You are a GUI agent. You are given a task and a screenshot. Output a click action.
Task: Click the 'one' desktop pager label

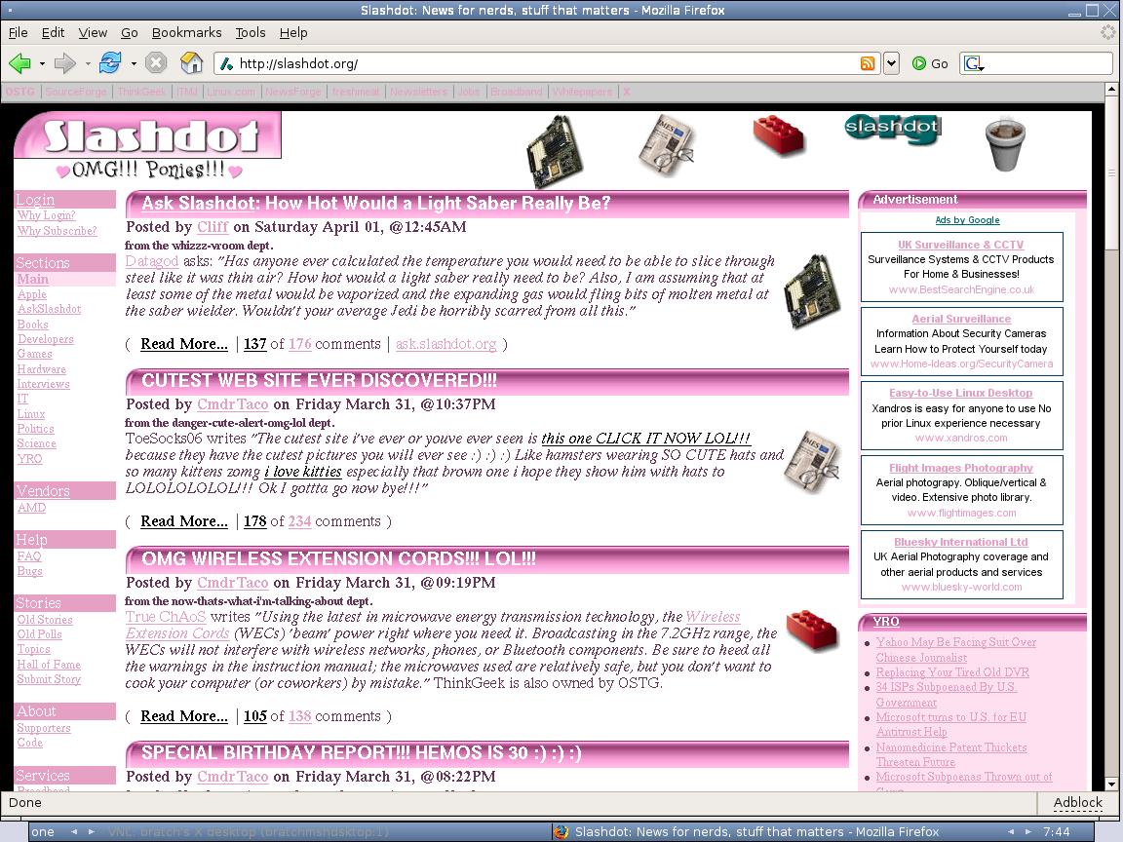click(43, 832)
